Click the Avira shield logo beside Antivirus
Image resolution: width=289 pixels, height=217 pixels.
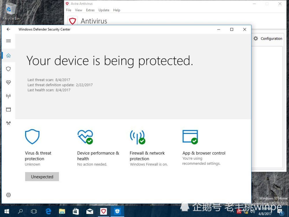73,21
